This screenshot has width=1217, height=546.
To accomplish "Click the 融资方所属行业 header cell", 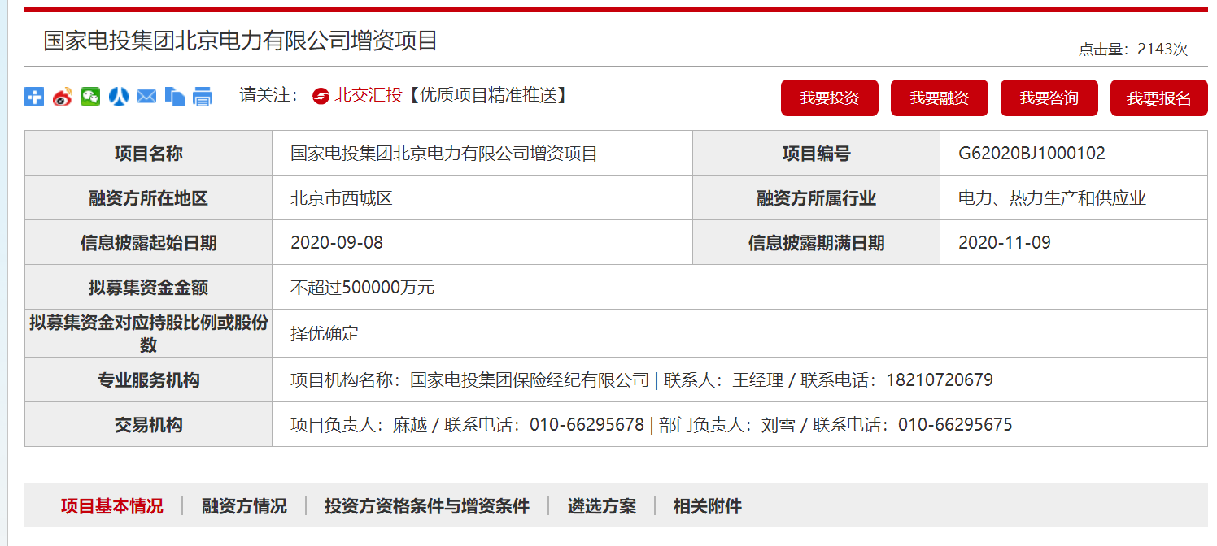I will [816, 198].
